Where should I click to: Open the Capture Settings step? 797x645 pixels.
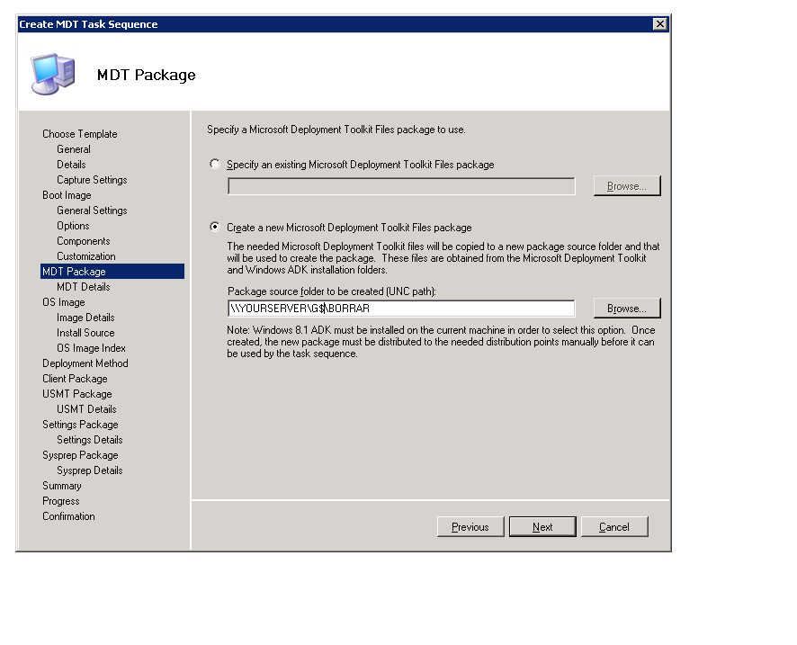(x=92, y=180)
